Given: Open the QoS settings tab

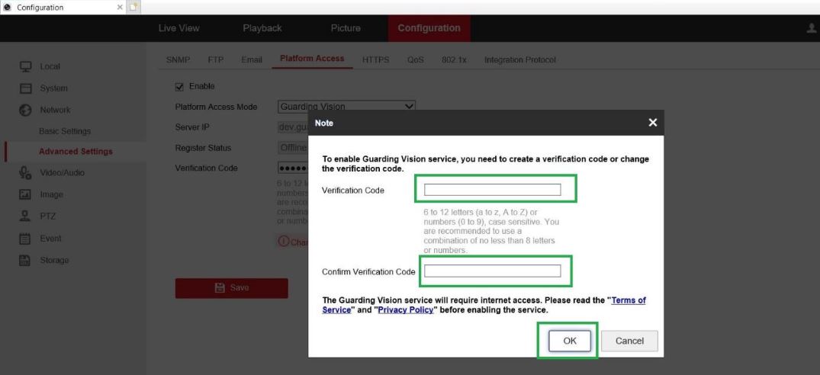Looking at the screenshot, I should click(x=415, y=60).
